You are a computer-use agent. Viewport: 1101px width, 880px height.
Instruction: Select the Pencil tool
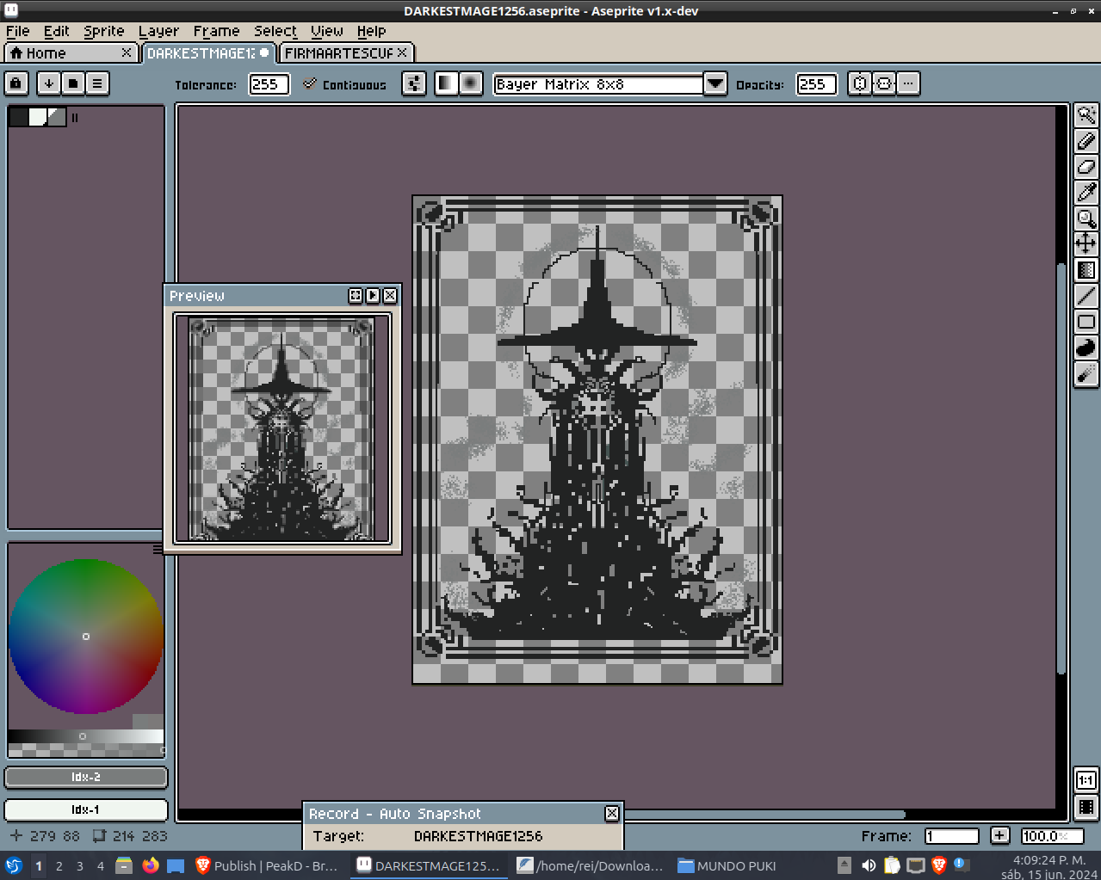(x=1086, y=140)
